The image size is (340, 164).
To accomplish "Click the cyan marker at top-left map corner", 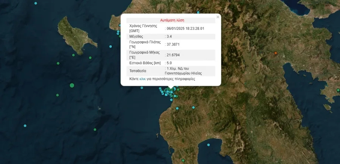I will 36,3.
